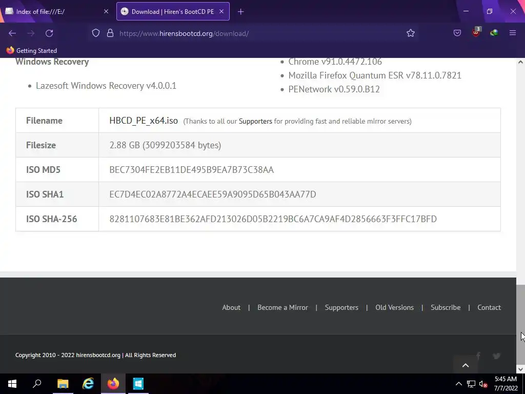525x394 pixels.
Task: Go back to the previous page
Action: point(12,33)
